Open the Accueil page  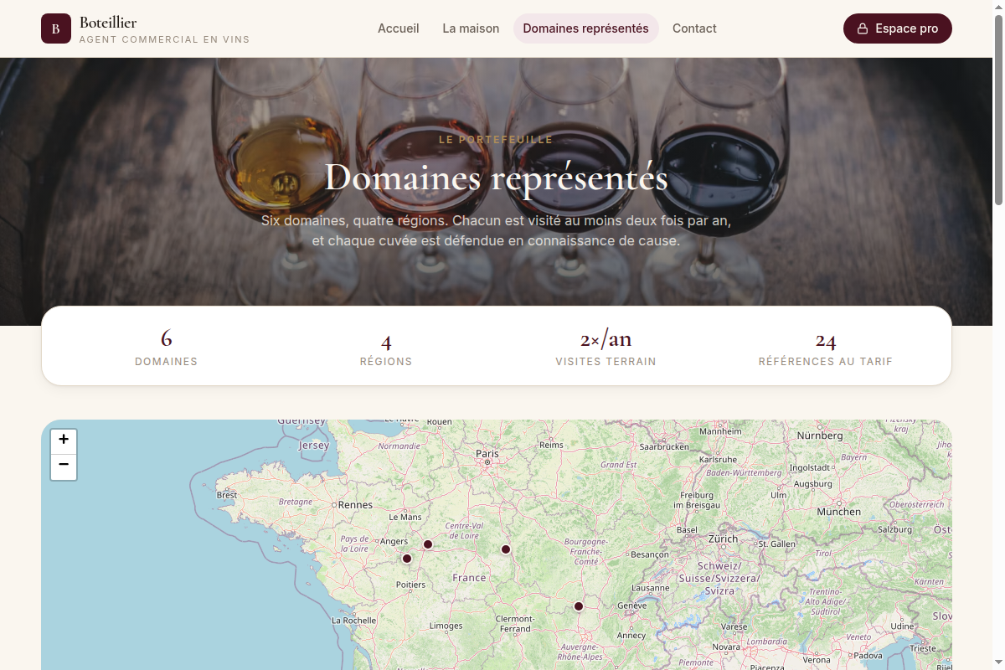399,28
